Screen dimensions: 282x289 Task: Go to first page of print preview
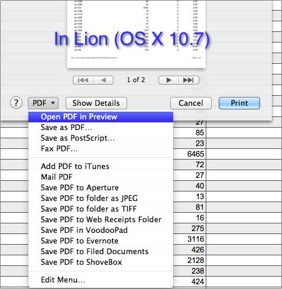(x=83, y=80)
